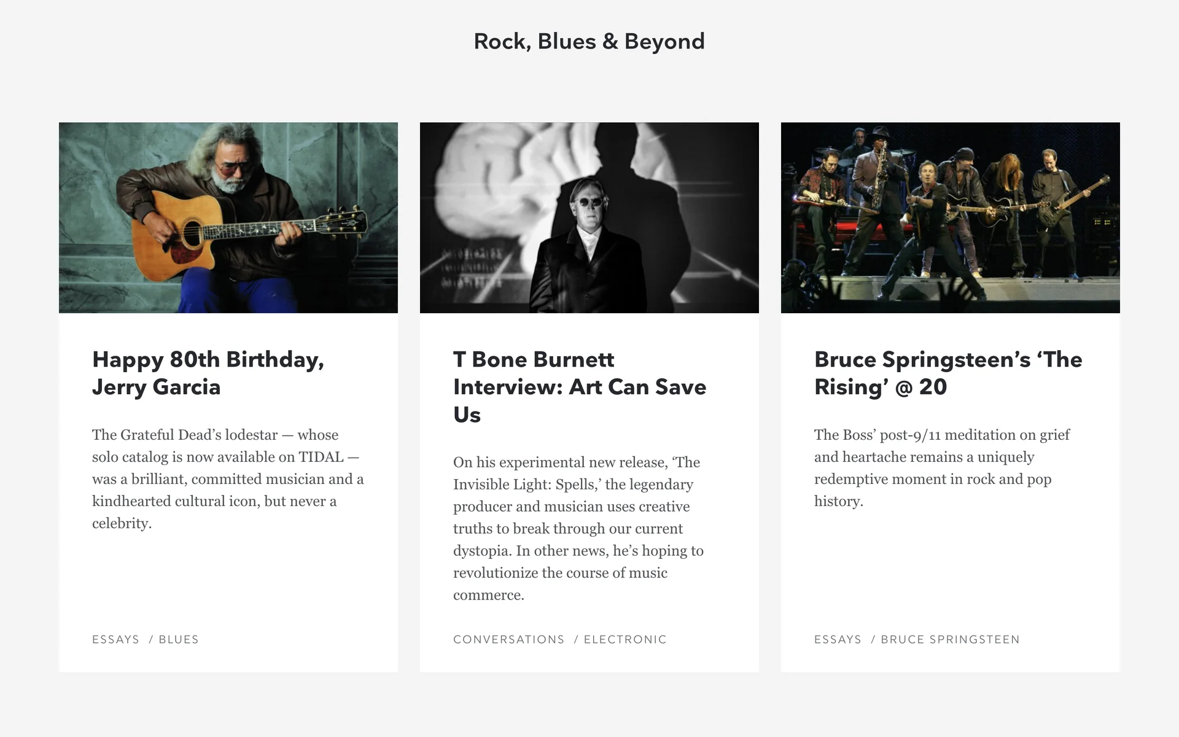This screenshot has height=737, width=1179.
Task: Select the BLUES tag link
Action: click(179, 639)
